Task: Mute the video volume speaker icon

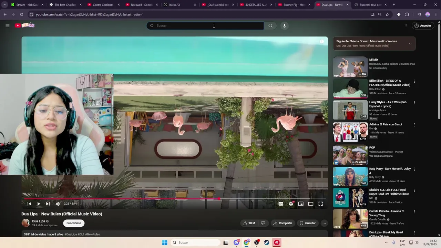Action: point(58,204)
